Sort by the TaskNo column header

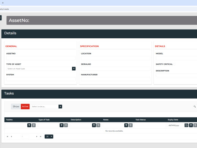pyautogui.click(x=9, y=120)
